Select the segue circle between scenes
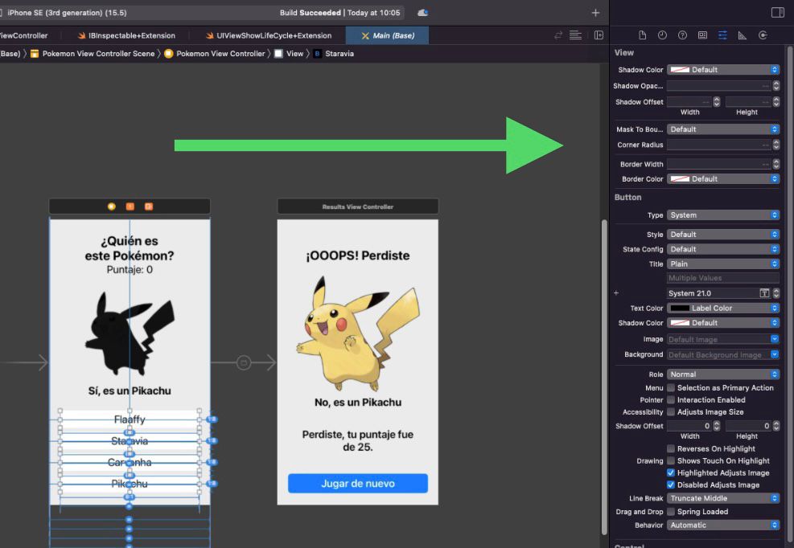794x548 pixels. click(x=244, y=362)
